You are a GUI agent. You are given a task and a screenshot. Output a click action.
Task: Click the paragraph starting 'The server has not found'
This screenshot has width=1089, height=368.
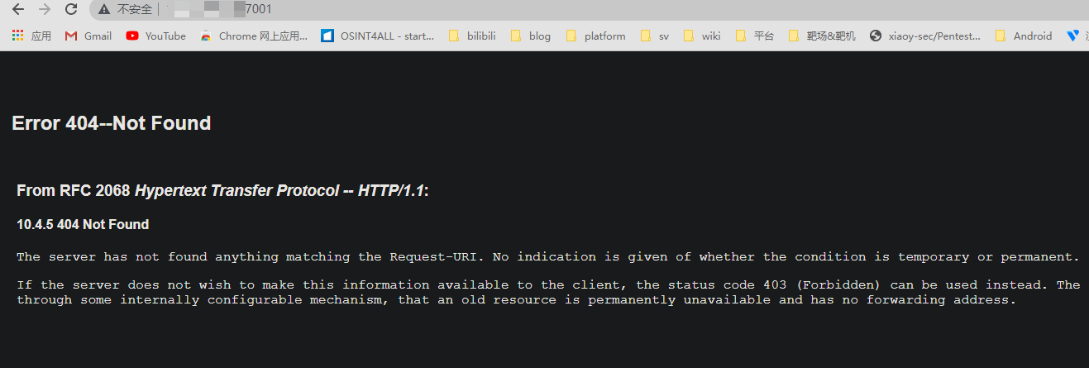(x=548, y=257)
